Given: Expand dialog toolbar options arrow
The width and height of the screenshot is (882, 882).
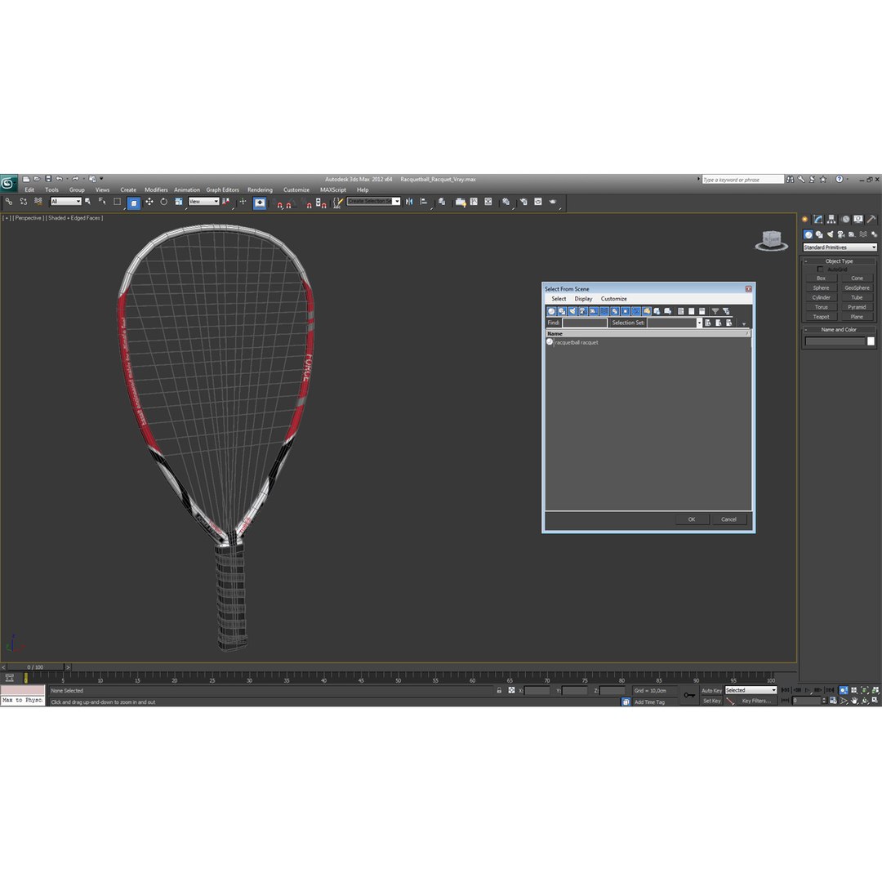Looking at the screenshot, I should pyautogui.click(x=744, y=324).
